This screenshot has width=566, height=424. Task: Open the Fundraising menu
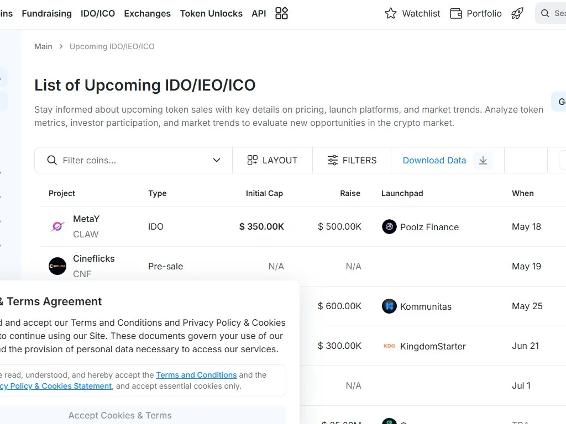pos(47,13)
